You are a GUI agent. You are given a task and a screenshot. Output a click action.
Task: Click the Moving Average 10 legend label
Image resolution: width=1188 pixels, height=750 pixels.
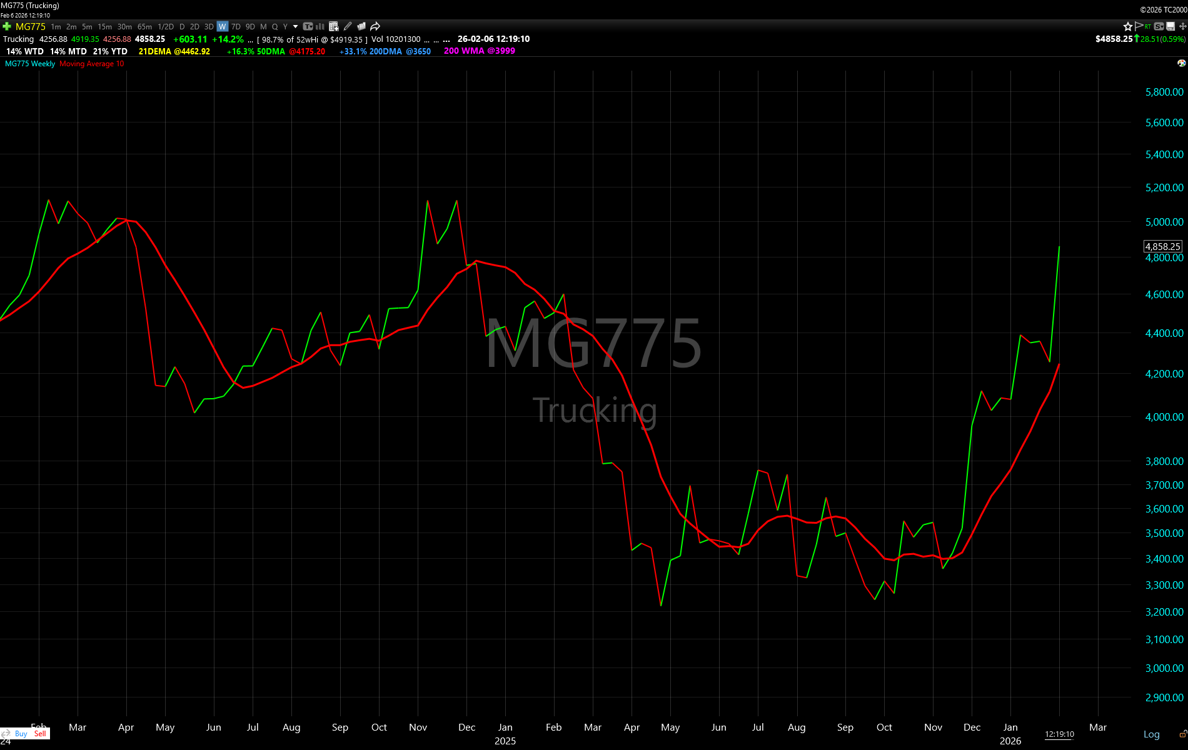click(91, 64)
